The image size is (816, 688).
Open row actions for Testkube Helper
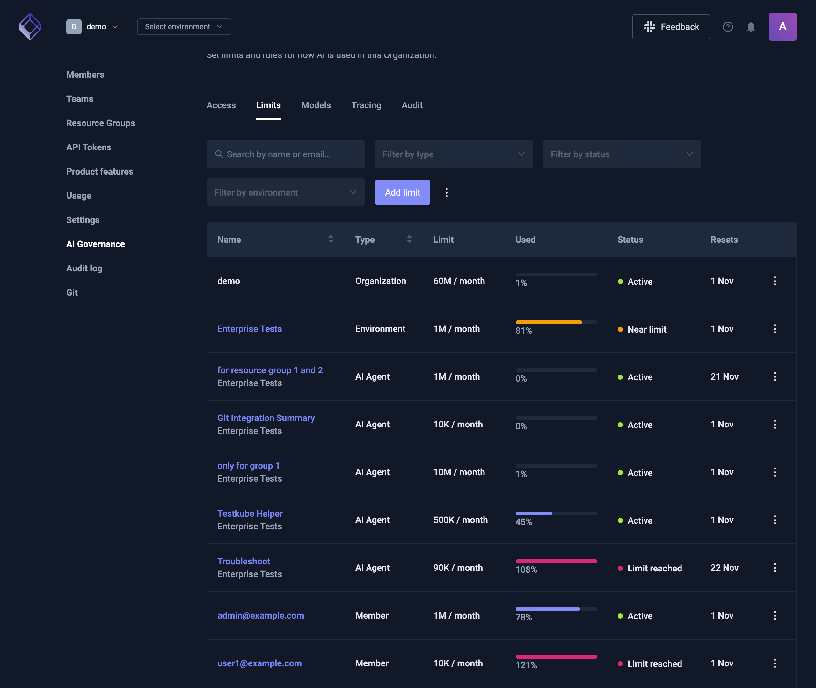[775, 520]
